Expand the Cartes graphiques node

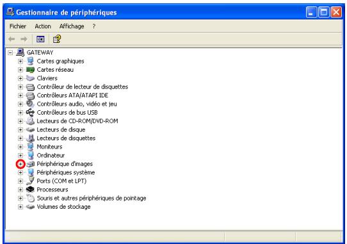click(20, 61)
